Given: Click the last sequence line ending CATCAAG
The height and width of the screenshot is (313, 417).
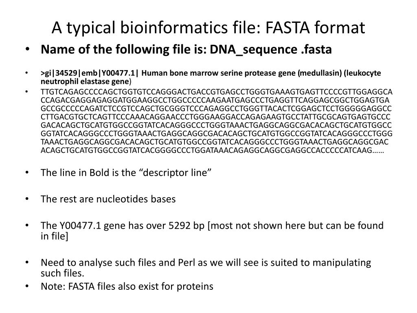Looking at the screenshot, I should coord(212,150).
